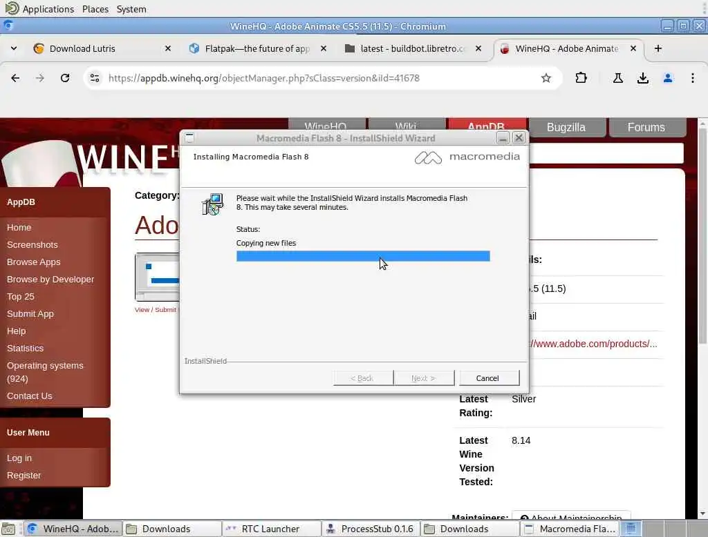Open Browse by Developer link
This screenshot has width=708, height=537.
[x=50, y=279]
